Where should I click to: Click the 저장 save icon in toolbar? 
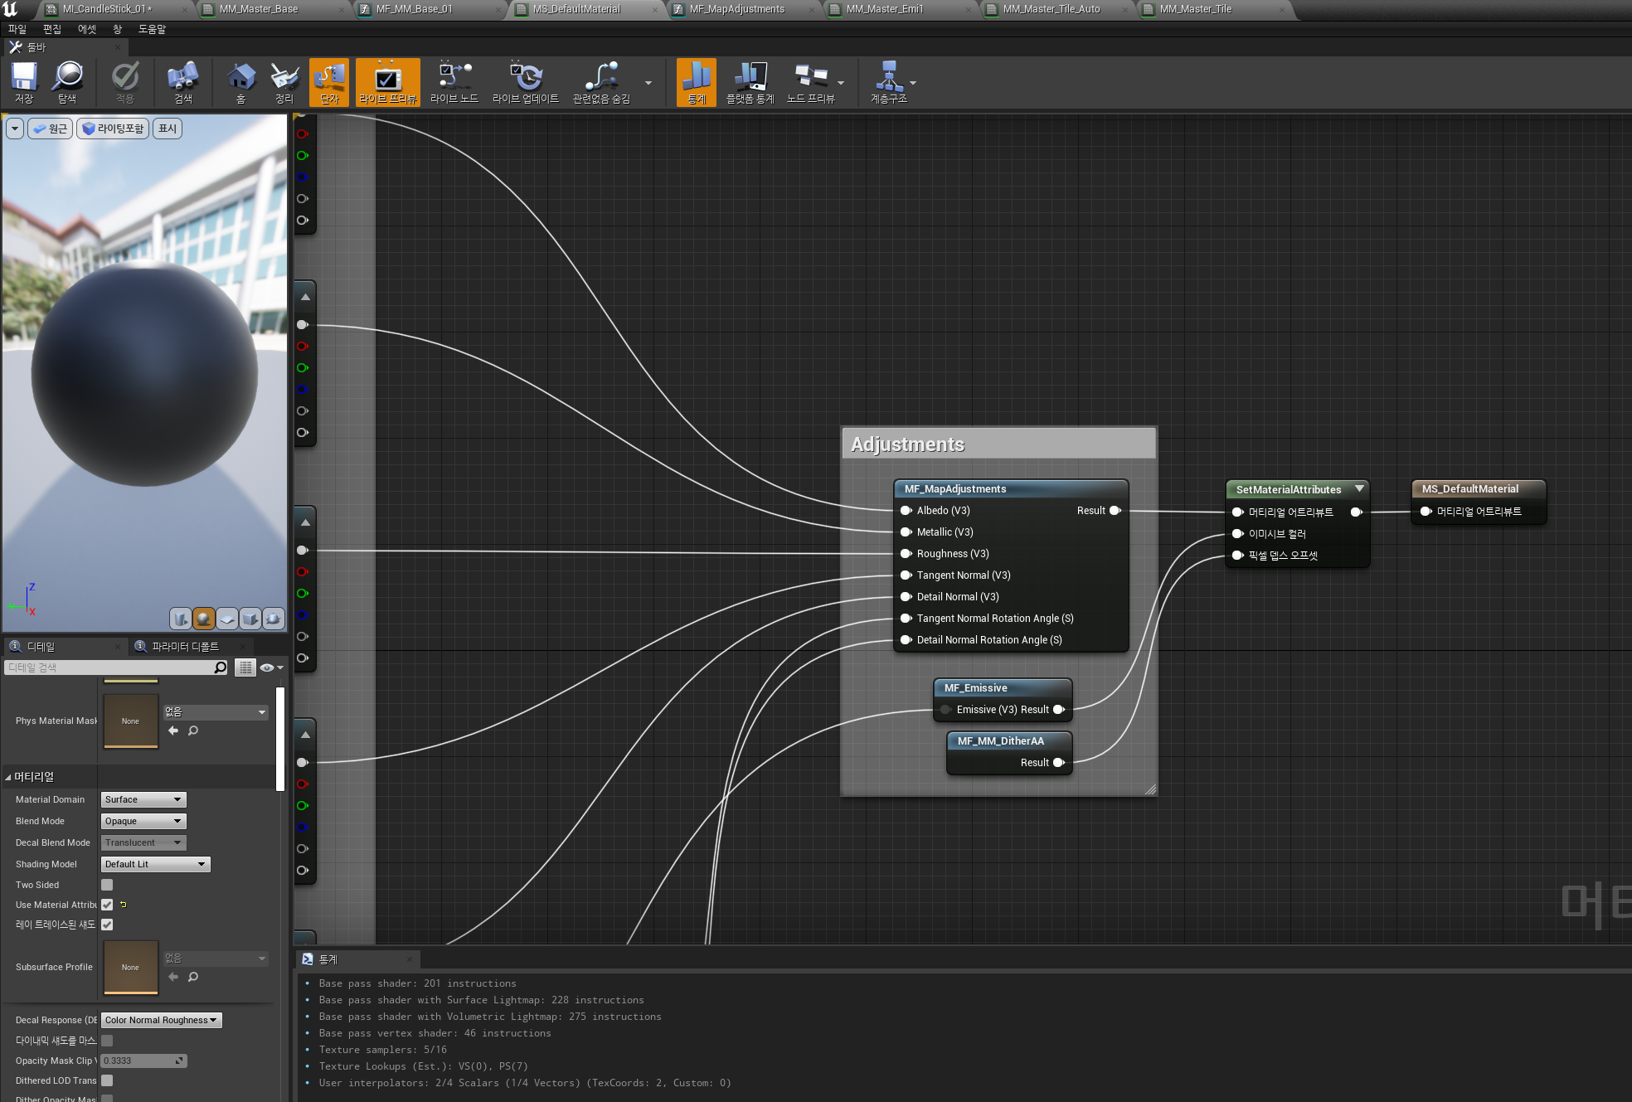click(24, 82)
